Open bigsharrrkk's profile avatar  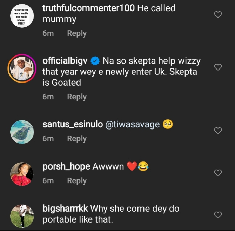tap(22, 216)
